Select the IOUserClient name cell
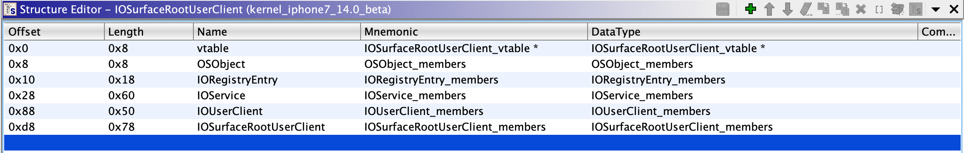The height and width of the screenshot is (153, 964). [277, 111]
